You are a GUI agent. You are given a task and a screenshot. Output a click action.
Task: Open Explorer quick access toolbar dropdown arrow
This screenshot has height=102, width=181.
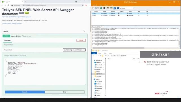(100, 50)
